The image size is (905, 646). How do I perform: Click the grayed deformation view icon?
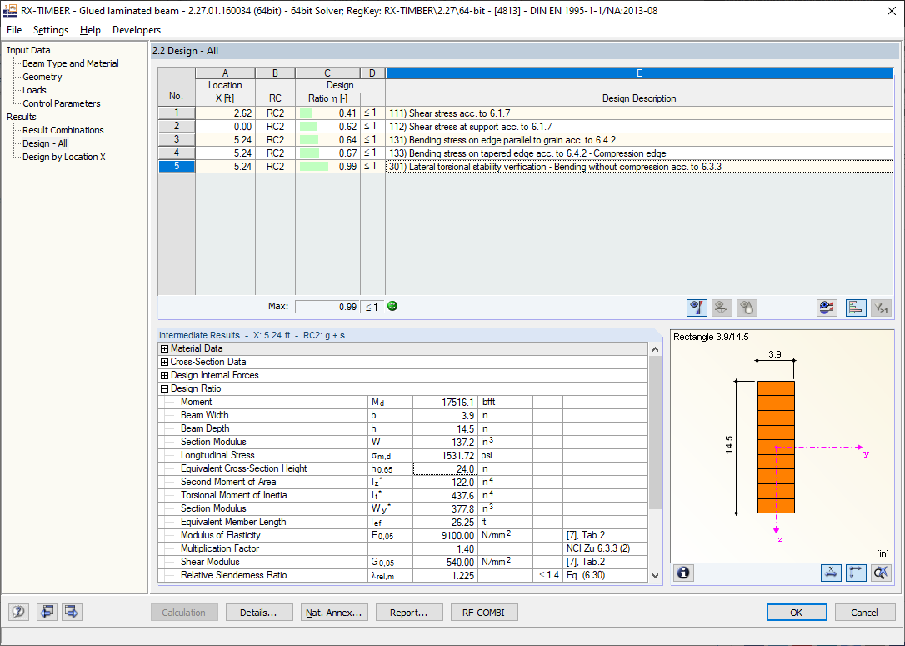tap(722, 308)
